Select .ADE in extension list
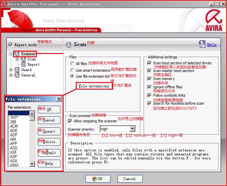This screenshot has height=186, width=227. point(19,130)
